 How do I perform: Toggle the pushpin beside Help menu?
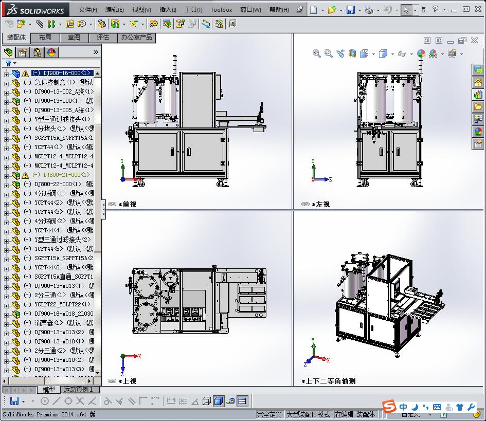pos(300,10)
